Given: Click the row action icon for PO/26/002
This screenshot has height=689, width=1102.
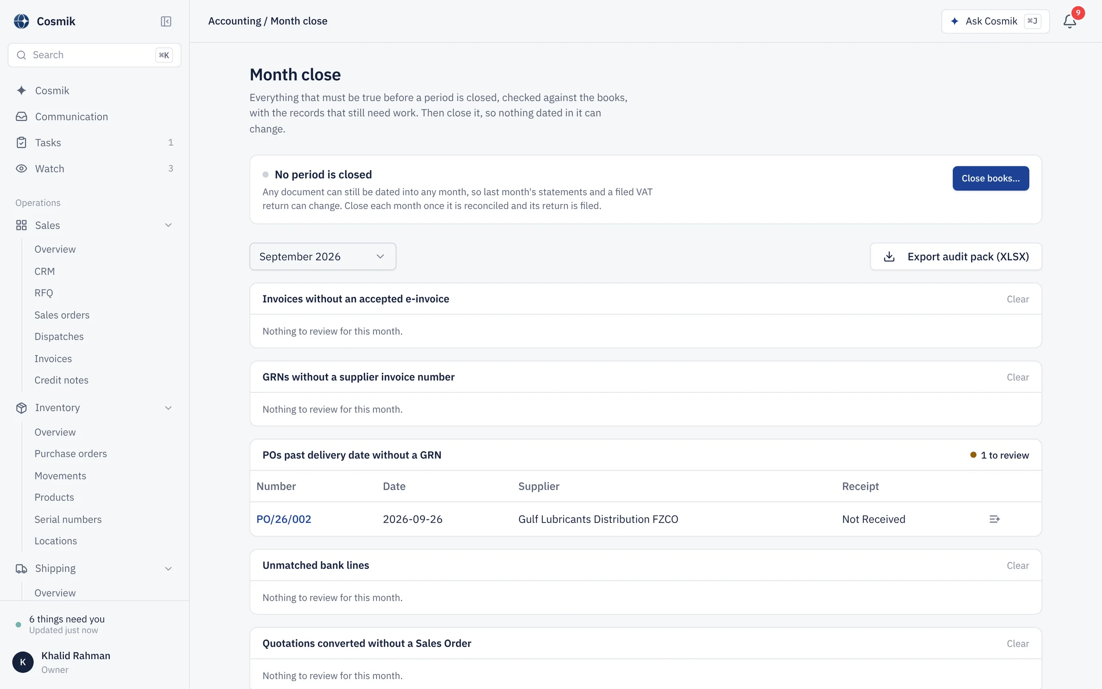Looking at the screenshot, I should click(995, 519).
